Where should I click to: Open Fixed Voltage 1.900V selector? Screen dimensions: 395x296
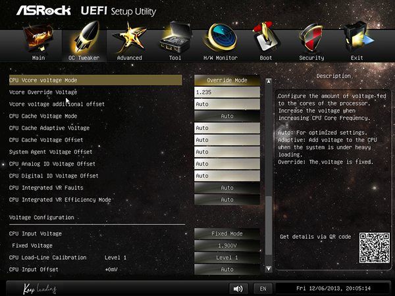[227, 245]
